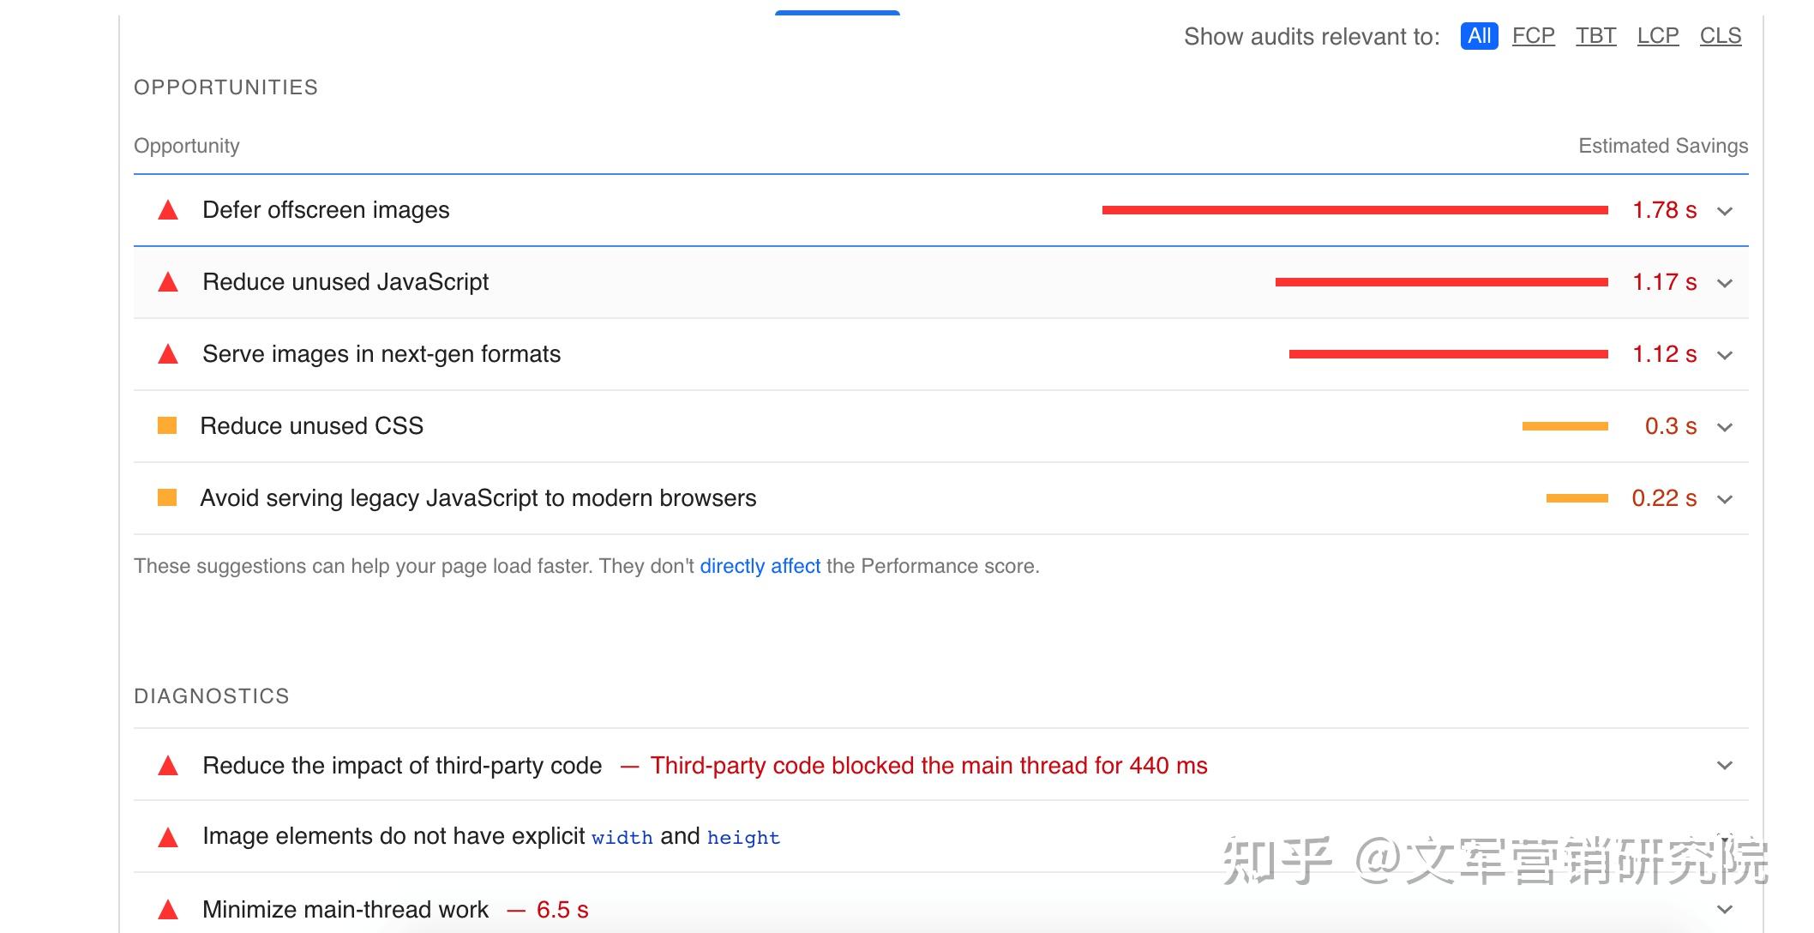Select the All audits filter
Image resolution: width=1814 pixels, height=933 pixels.
[1479, 36]
